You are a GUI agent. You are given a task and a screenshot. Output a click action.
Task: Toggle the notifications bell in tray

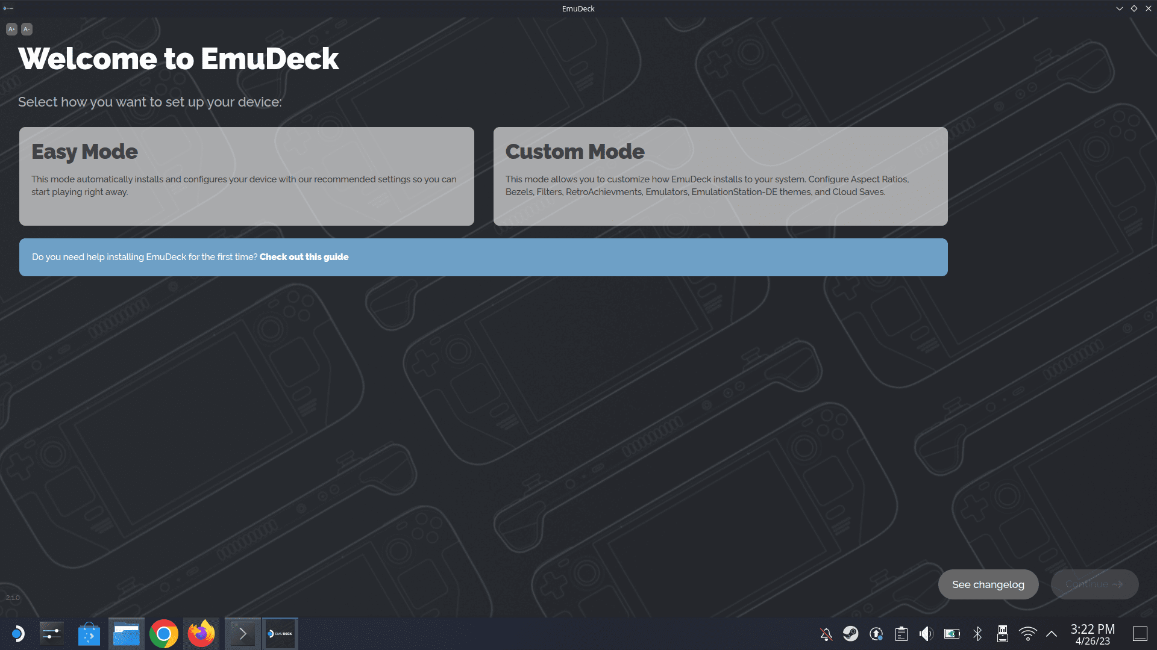click(826, 634)
